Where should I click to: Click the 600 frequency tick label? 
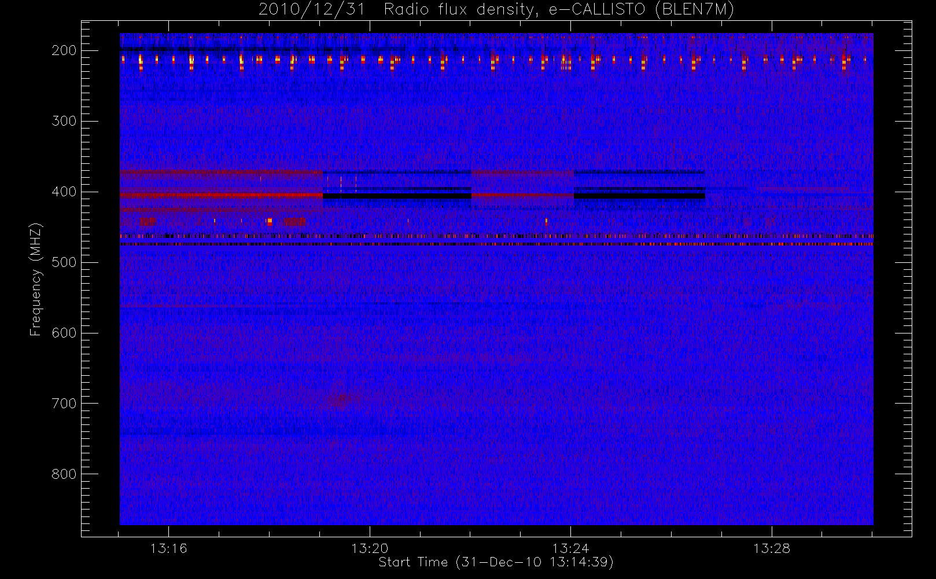64,333
